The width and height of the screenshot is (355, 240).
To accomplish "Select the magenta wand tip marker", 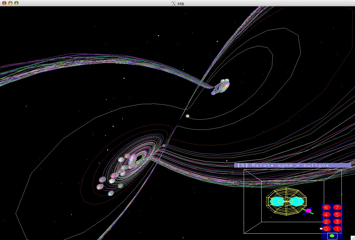I will (308, 211).
